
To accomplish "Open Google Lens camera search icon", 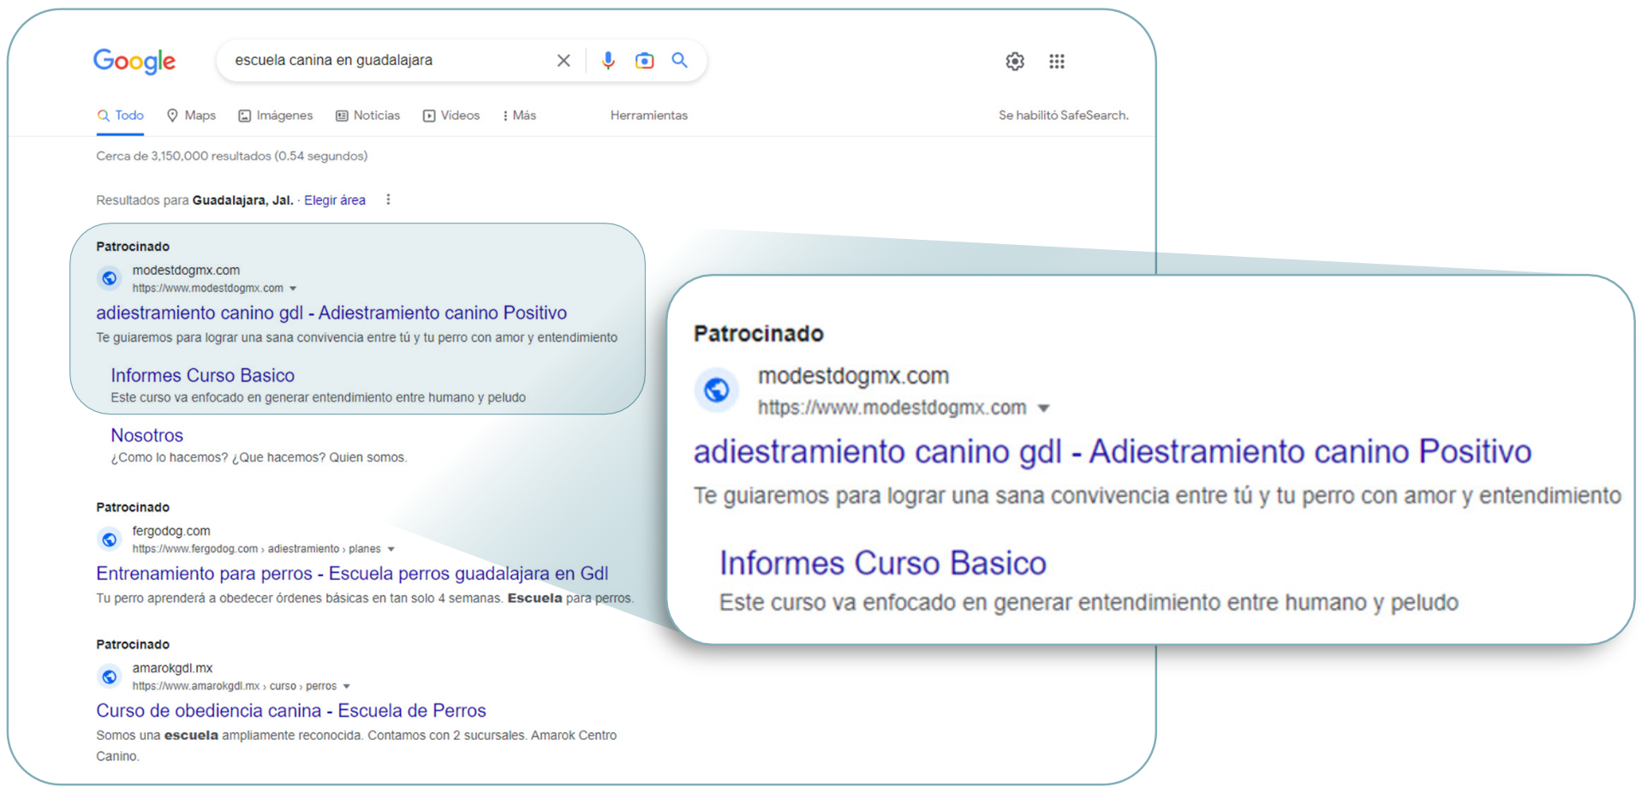I will tap(644, 61).
